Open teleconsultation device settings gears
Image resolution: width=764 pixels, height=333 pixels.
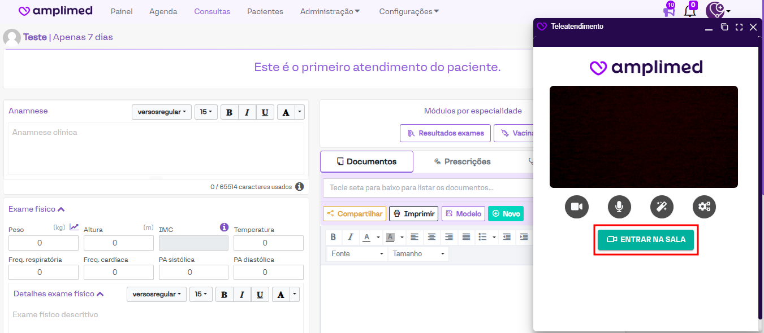704,207
